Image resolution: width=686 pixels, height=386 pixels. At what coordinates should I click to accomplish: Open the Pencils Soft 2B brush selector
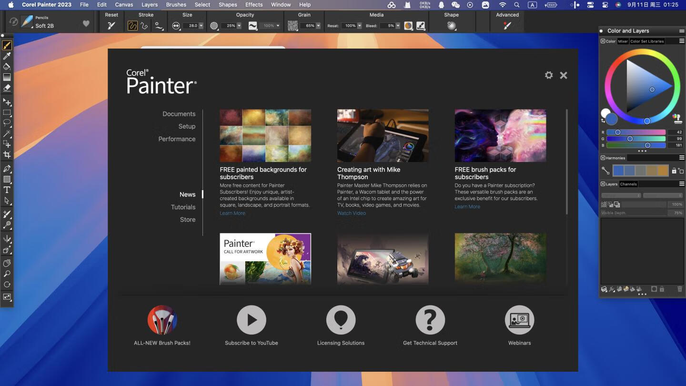click(27, 22)
